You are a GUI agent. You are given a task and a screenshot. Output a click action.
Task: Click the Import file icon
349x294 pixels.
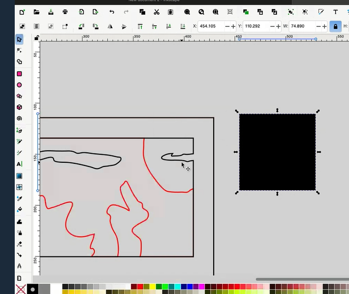(81, 12)
